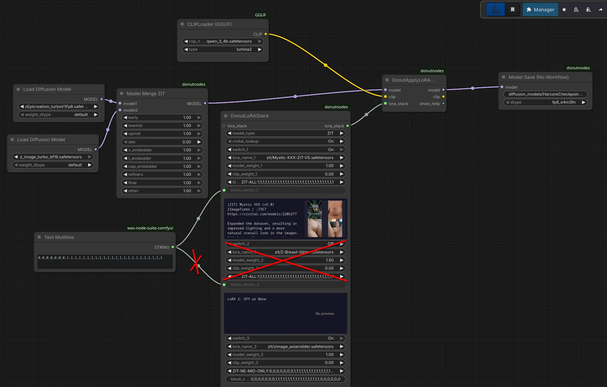Toggle civitai_lookup On switch
Screen dimensions: 607x387
[x=285, y=141]
